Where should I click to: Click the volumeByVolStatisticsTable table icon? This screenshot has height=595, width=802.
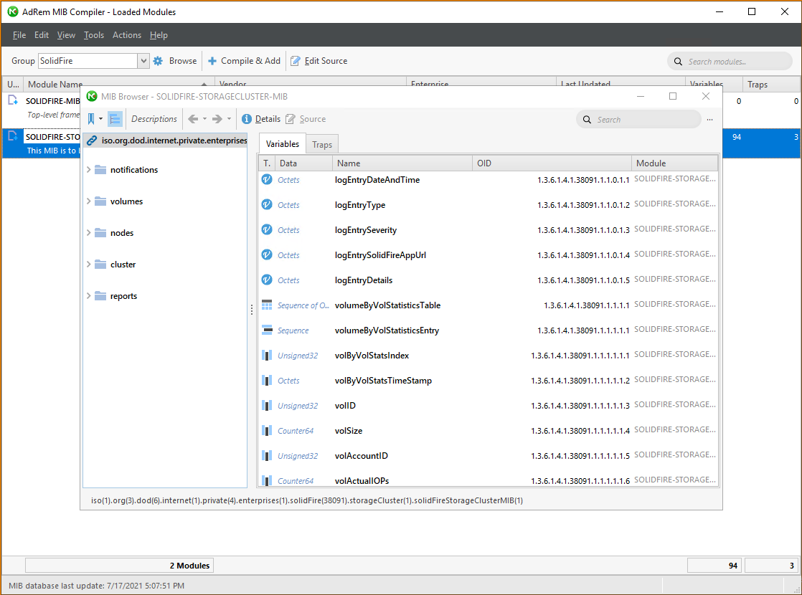[x=267, y=305]
